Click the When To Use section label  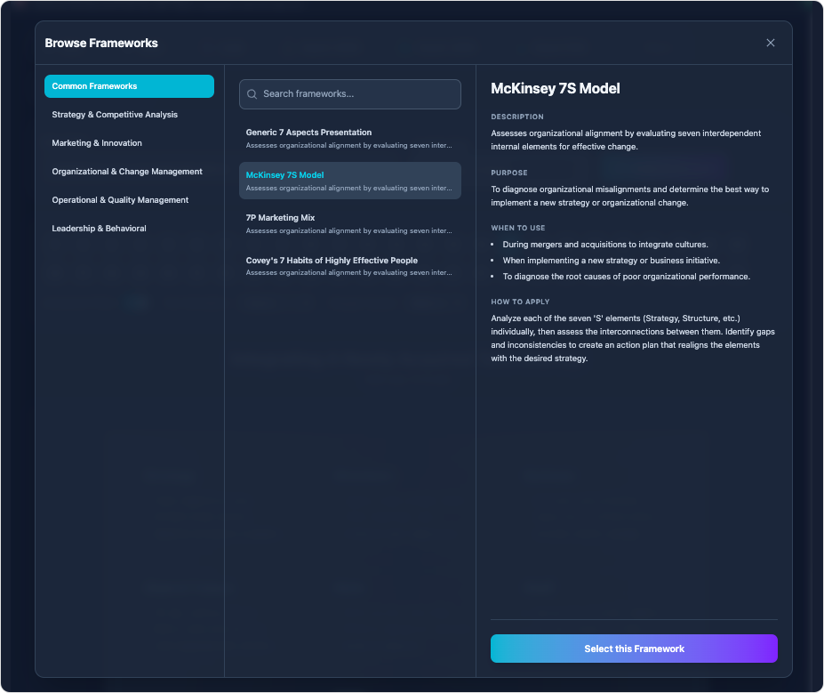[x=518, y=228]
